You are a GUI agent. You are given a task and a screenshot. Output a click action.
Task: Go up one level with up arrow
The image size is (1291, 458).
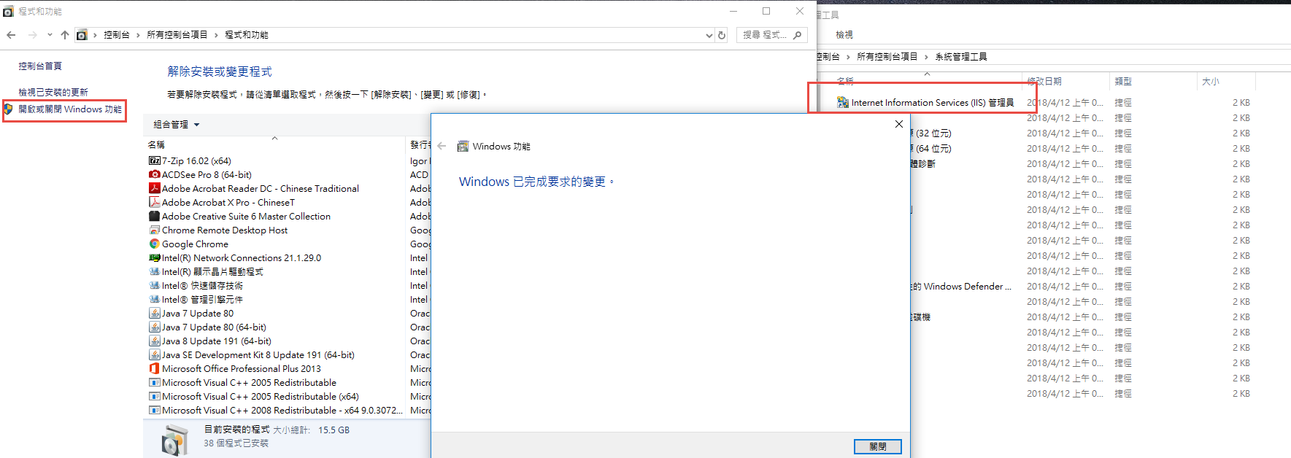[65, 35]
